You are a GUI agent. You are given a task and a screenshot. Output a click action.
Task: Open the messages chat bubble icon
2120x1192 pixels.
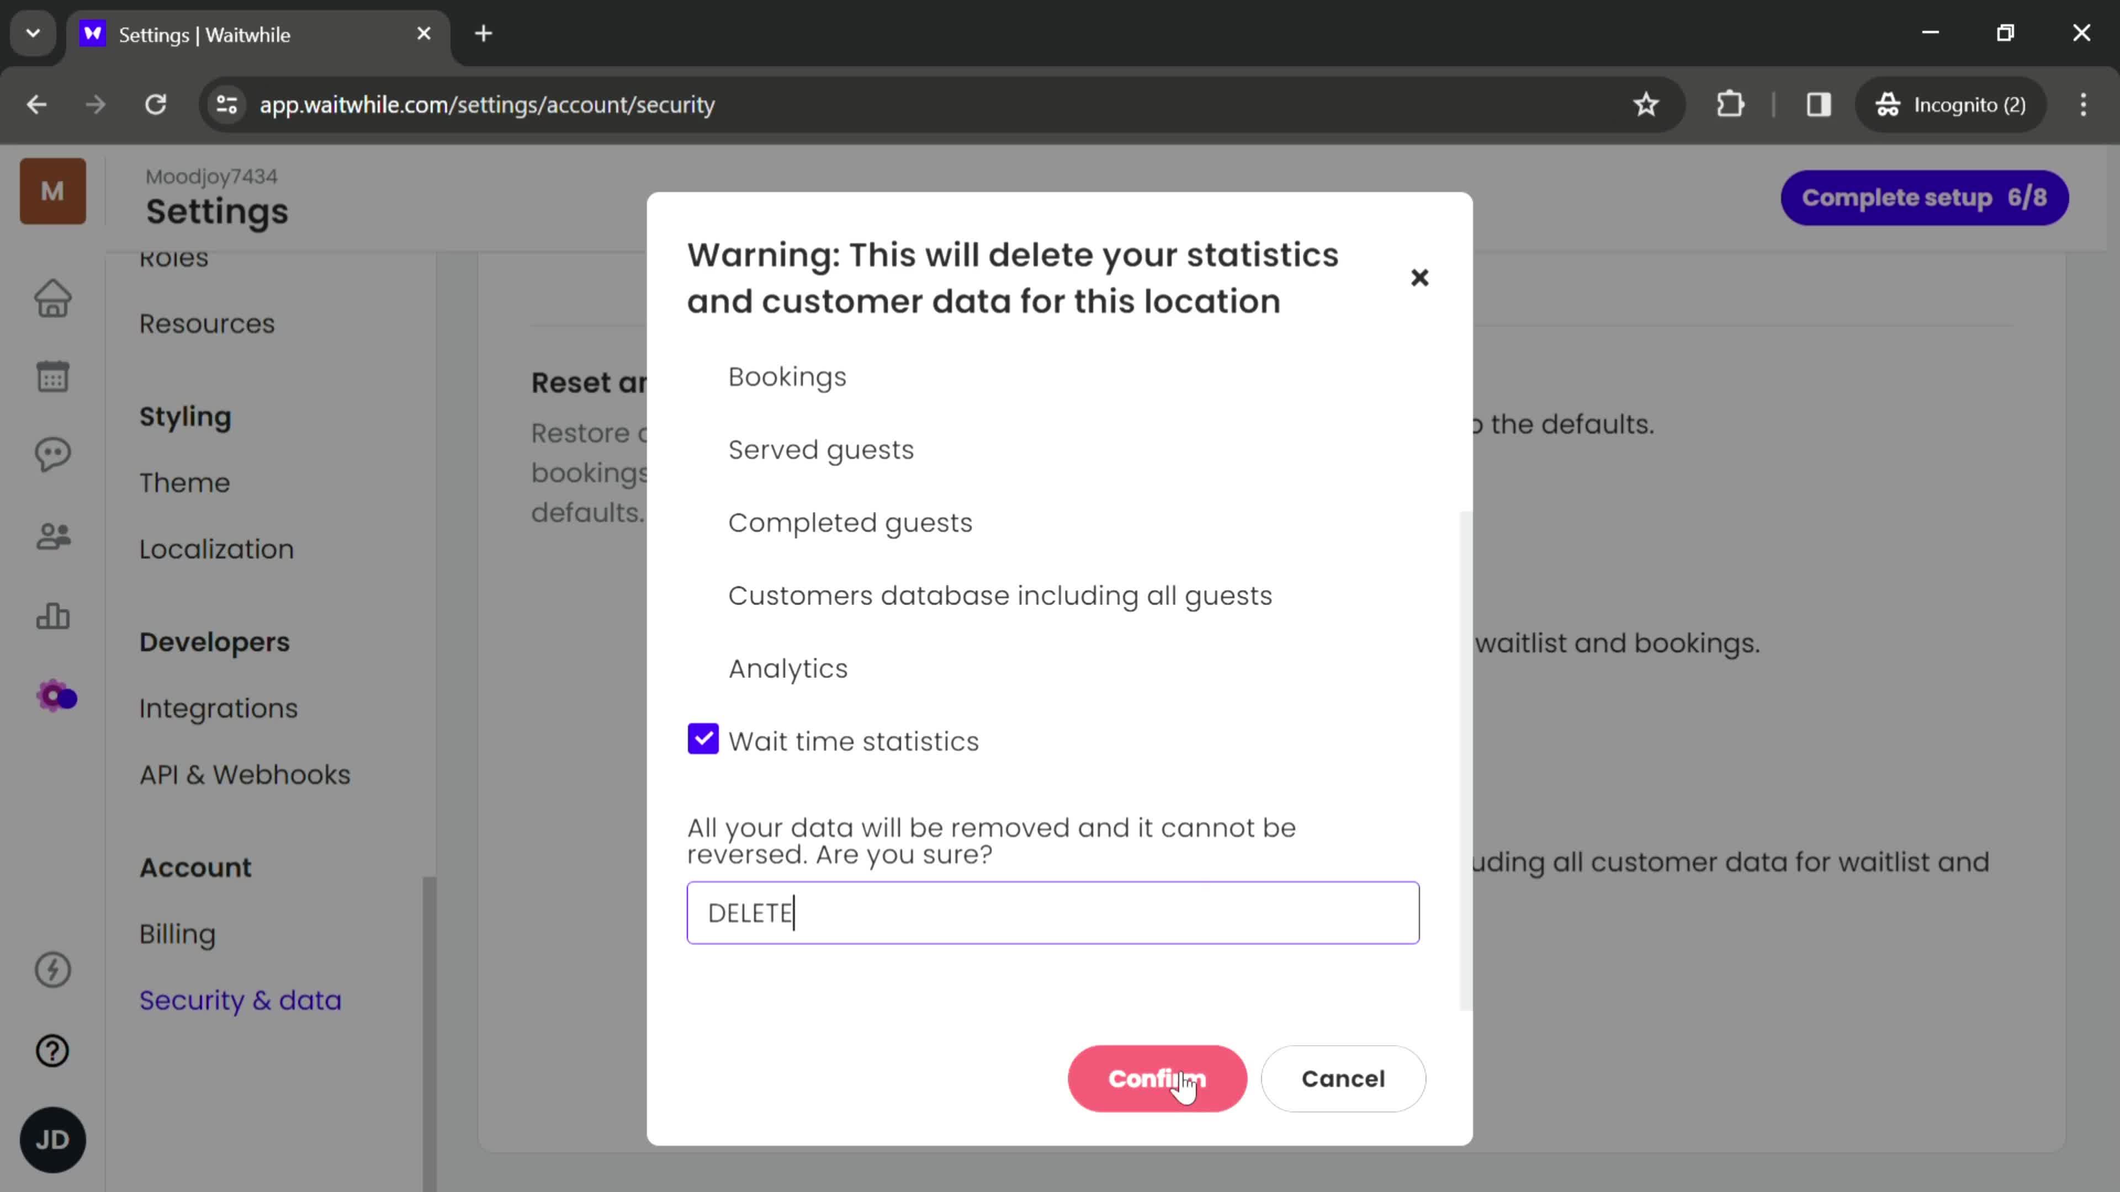tap(52, 454)
